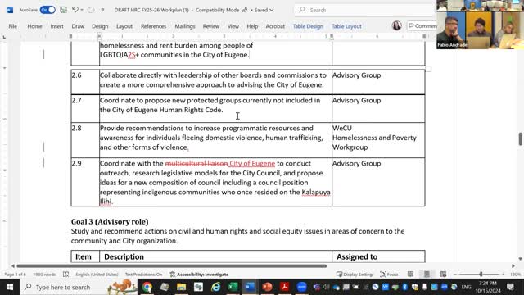Open spelling and proofing check icon

point(65,275)
